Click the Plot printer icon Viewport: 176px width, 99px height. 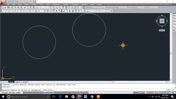[x=12, y=7]
